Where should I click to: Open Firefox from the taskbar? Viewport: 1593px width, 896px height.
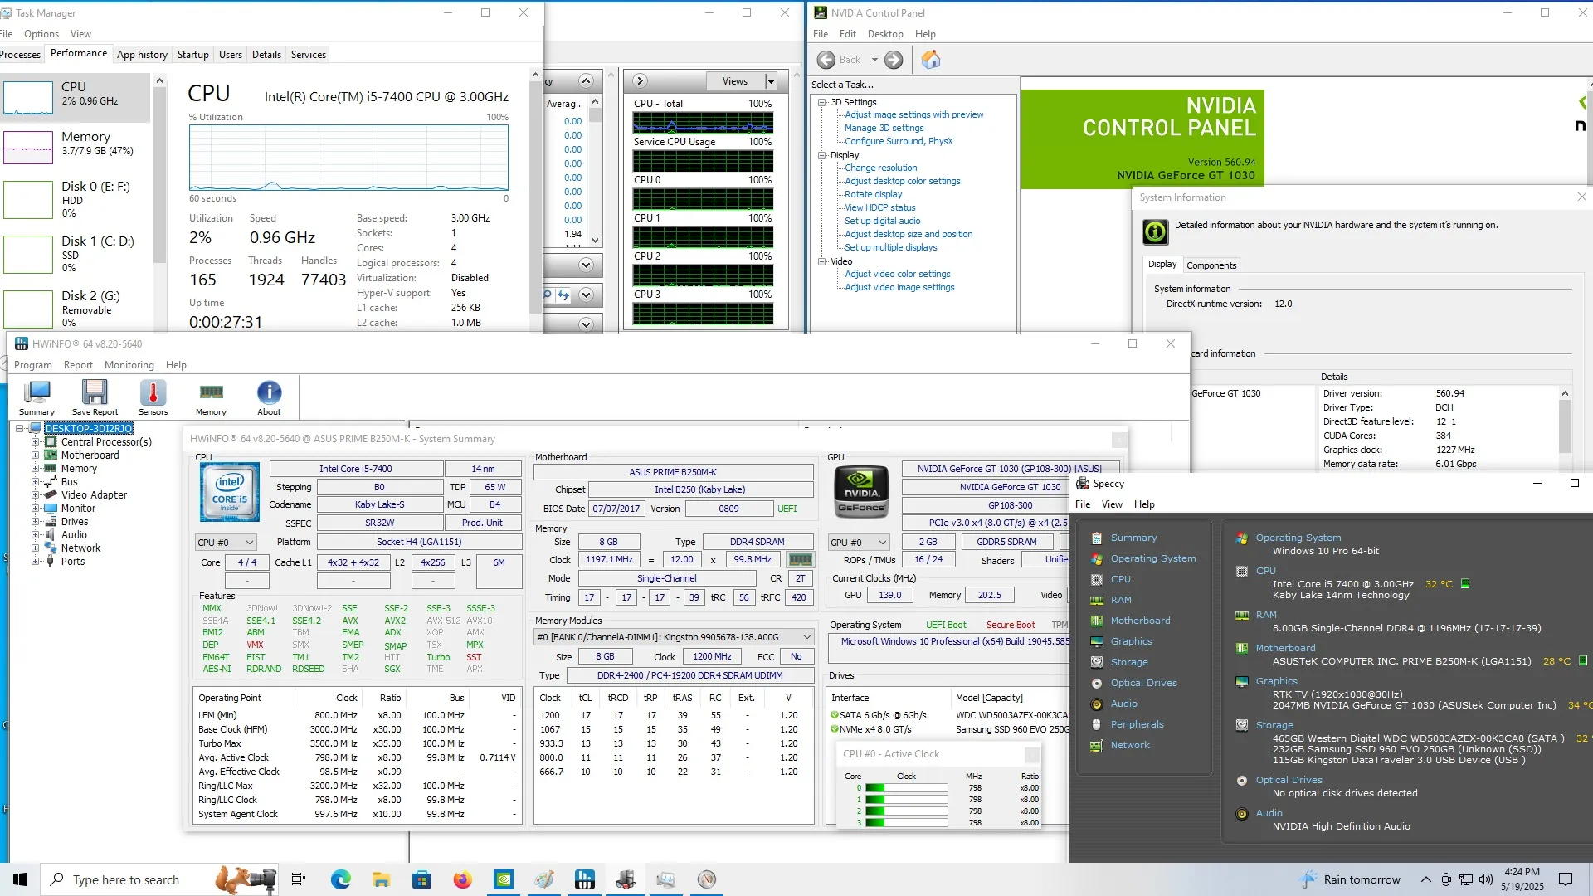462,879
